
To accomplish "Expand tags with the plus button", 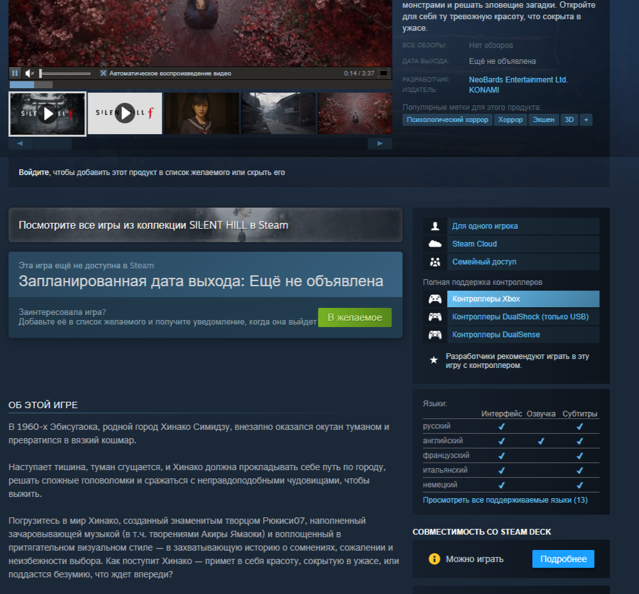I will coord(586,119).
